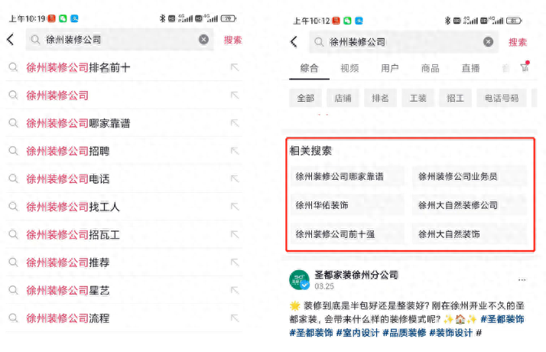Switch to the 商品 tab

430,68
